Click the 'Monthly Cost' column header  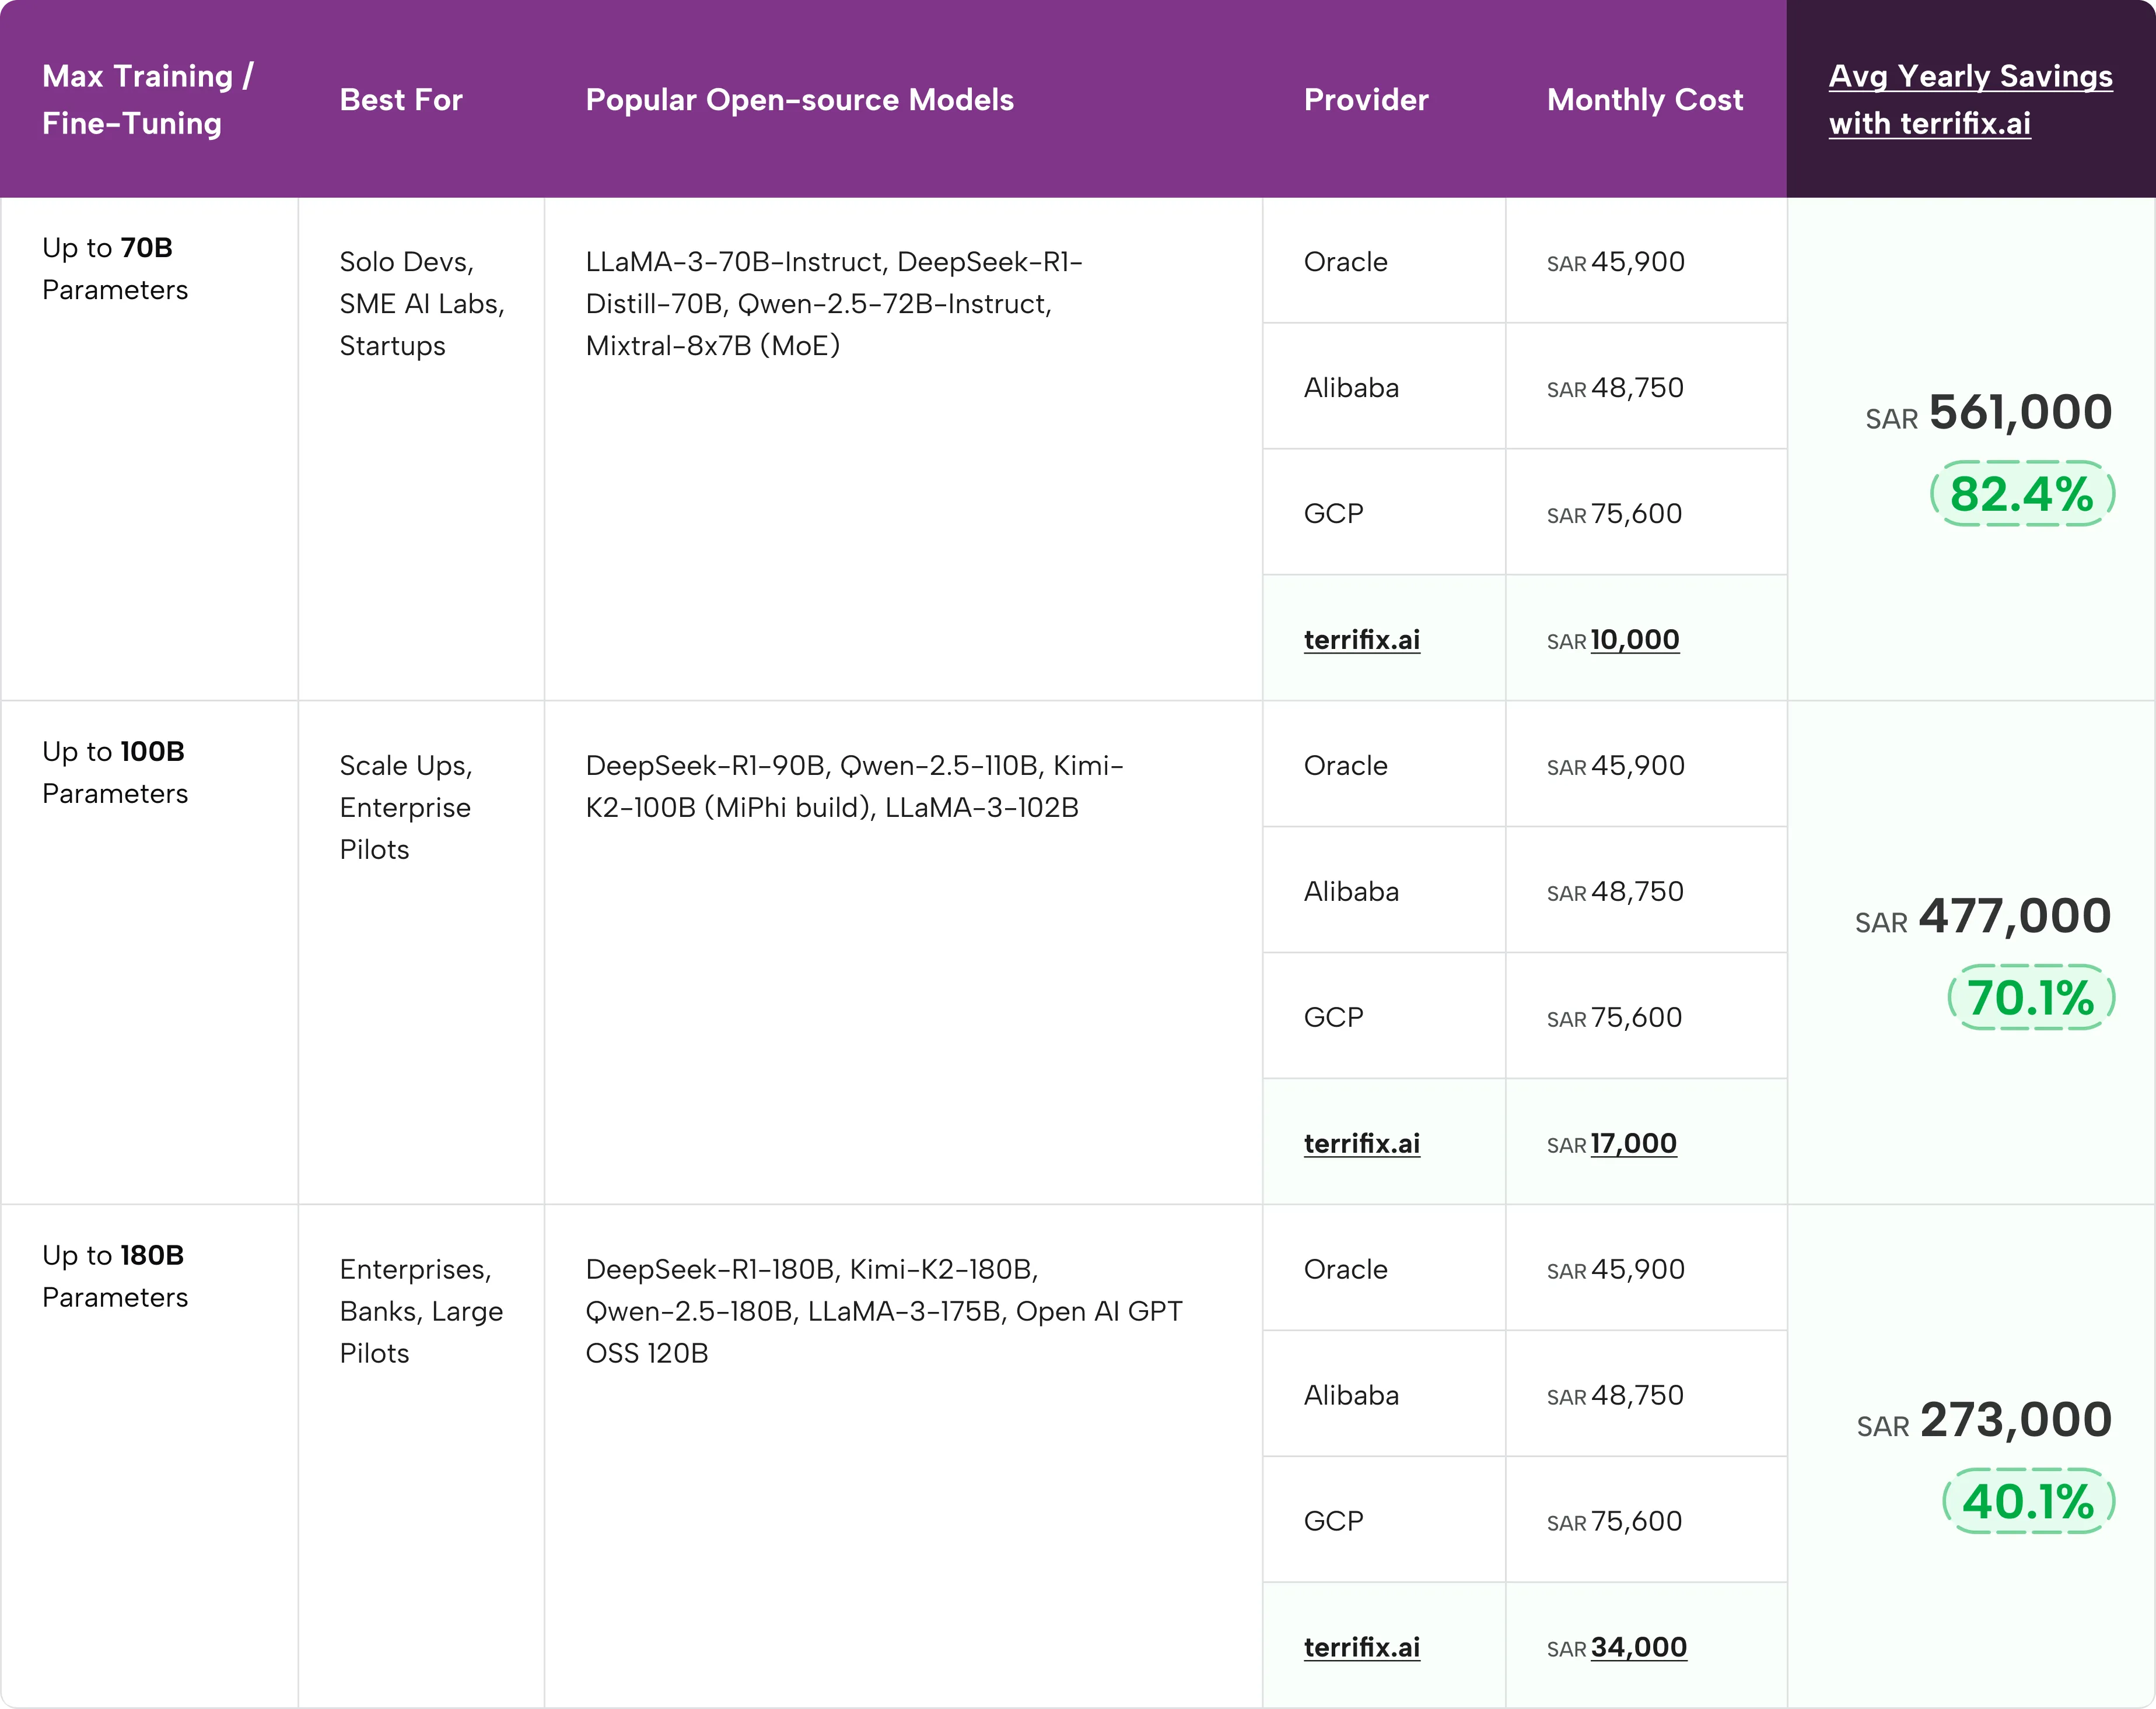1644,100
